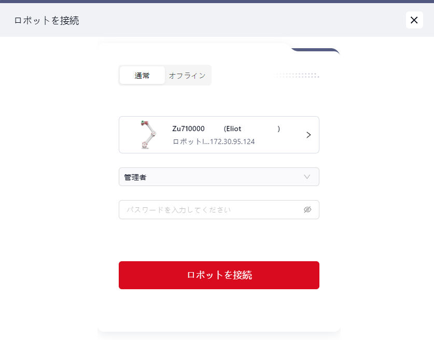Click the ロボットI... label text

click(190, 141)
